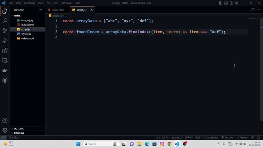Open the Windows Start menu
Image resolution: width=263 pixels, height=148 pixels.
(78, 144)
